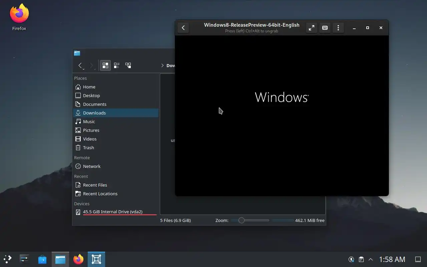Open the back history dropdown arrow in Dolphin
Viewport: 427px width, 267px height.
[83, 69]
